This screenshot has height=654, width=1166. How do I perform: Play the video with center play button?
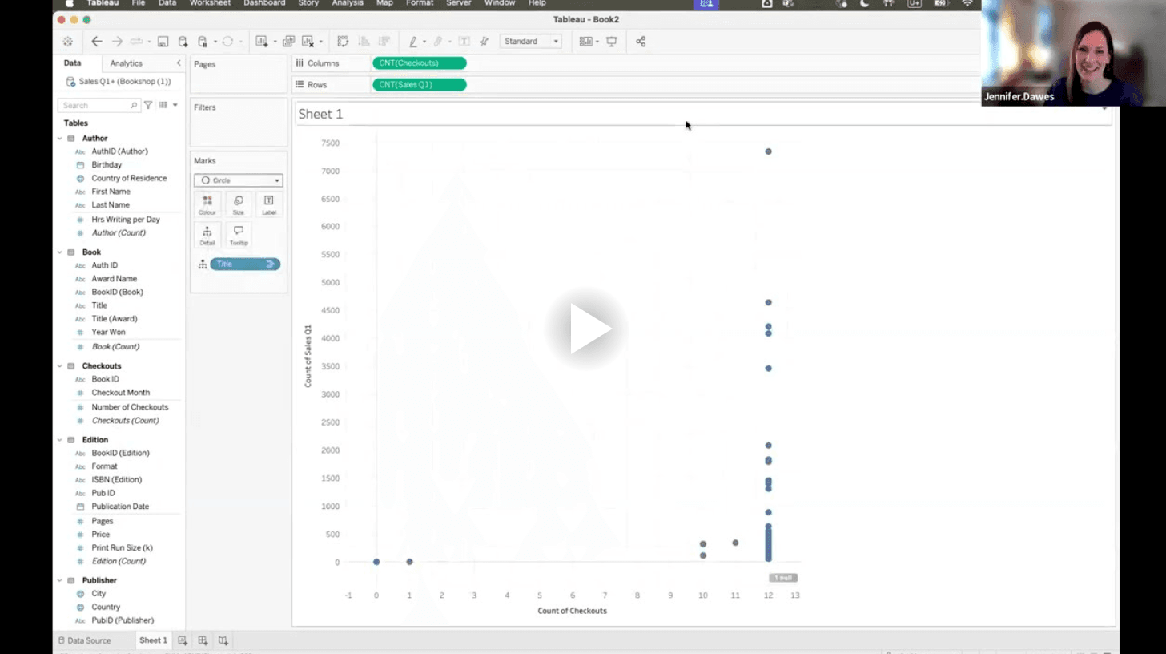point(589,329)
